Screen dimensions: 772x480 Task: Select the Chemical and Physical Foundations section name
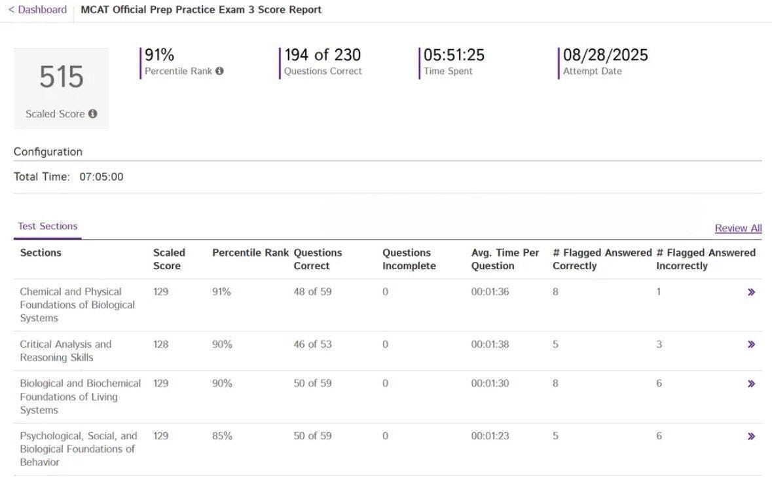77,305
